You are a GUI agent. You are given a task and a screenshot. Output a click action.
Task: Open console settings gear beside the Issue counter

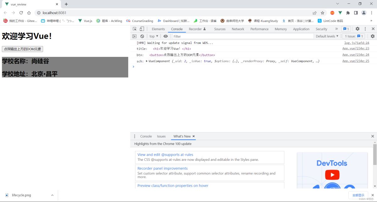373,36
